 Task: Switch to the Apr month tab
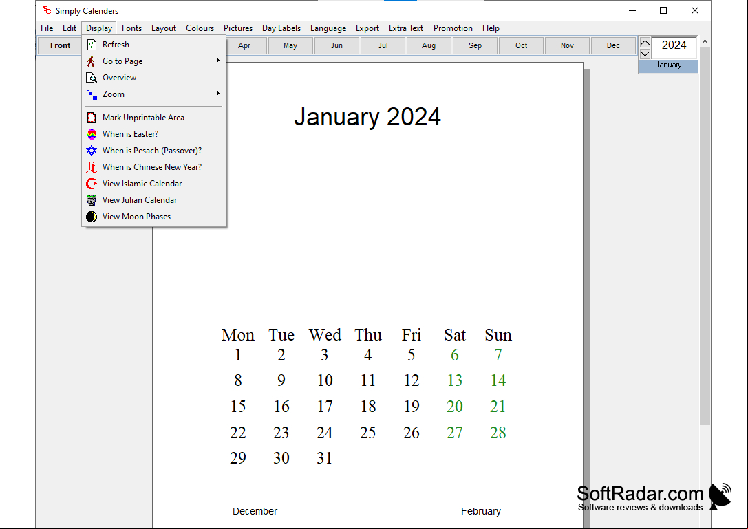[244, 46]
